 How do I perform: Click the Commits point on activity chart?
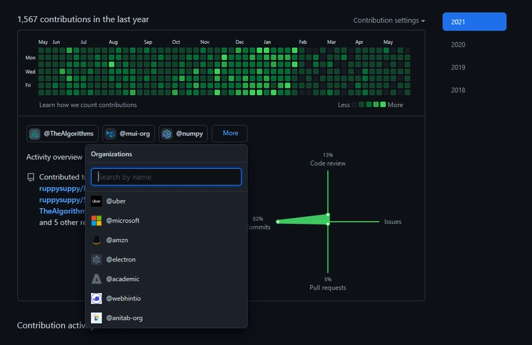click(x=278, y=221)
